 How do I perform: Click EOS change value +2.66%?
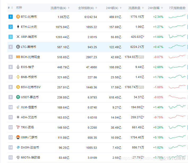click(158, 67)
